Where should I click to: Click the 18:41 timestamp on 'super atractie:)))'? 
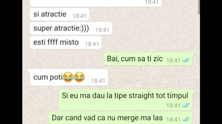click(x=102, y=30)
